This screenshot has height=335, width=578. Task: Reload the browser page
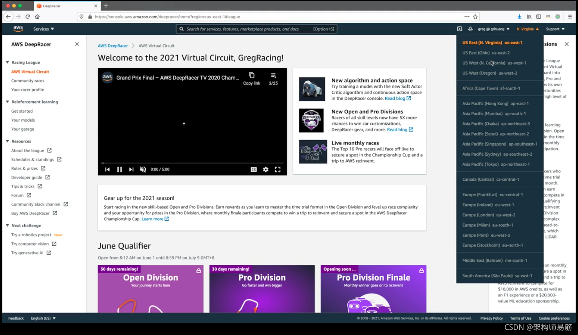(28, 16)
